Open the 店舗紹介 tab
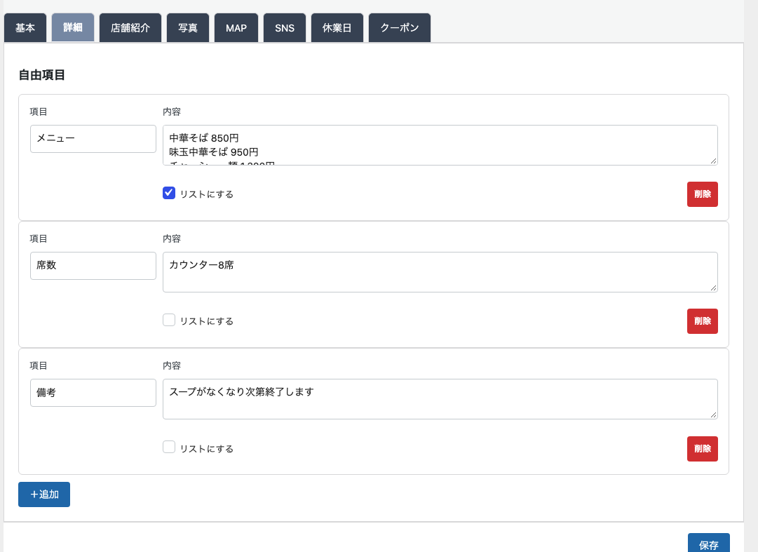758x552 pixels. click(130, 28)
